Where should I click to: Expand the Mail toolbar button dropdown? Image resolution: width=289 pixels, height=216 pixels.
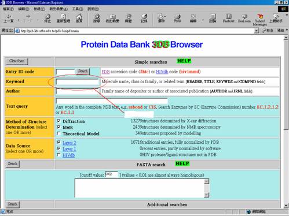tap(165, 16)
